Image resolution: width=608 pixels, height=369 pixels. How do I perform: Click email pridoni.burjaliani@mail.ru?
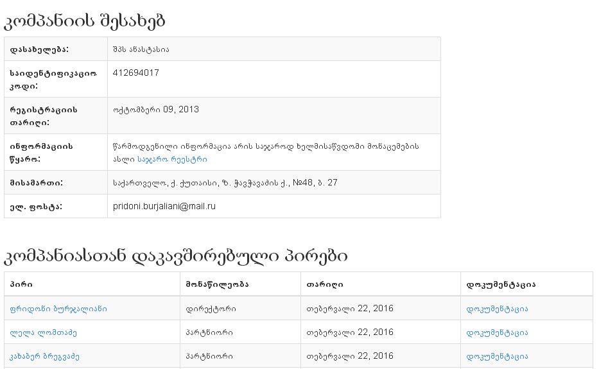click(x=164, y=207)
